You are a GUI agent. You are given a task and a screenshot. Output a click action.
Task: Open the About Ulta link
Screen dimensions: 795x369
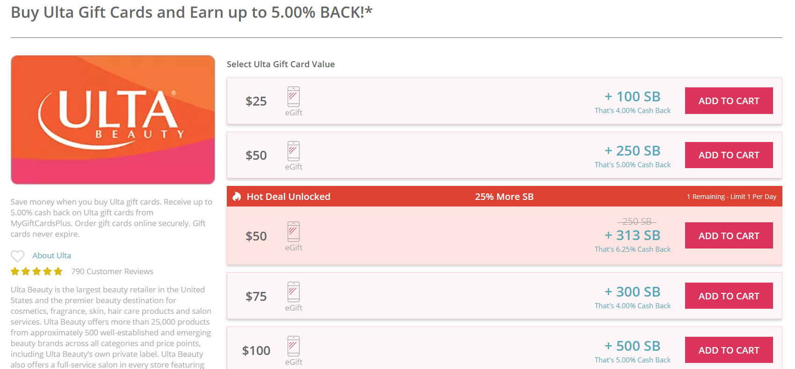pos(51,255)
